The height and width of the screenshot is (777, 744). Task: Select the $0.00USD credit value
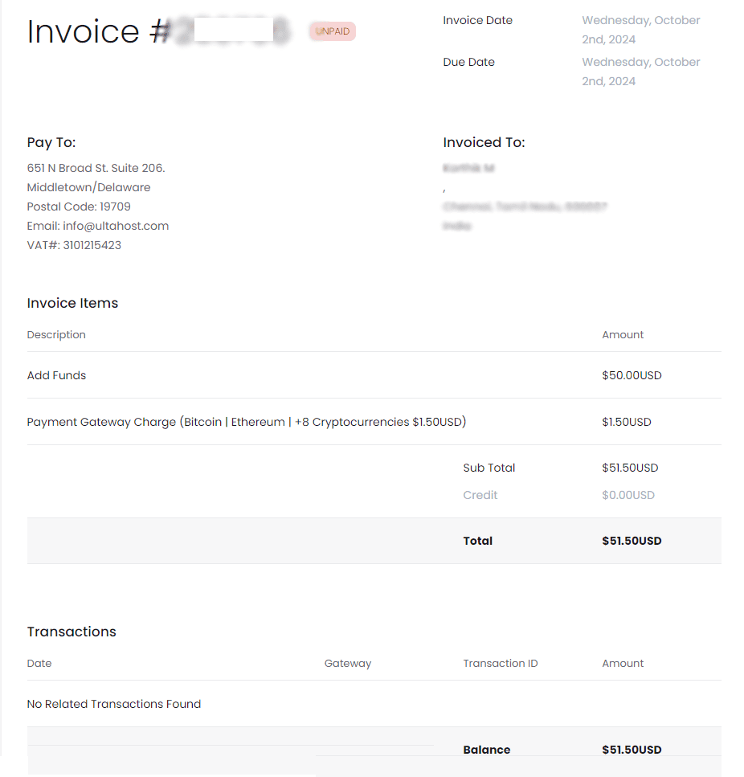tap(628, 495)
